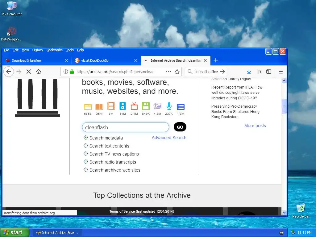Select the Recycle Bin desktop icon
Image resolution: width=316 pixels, height=237 pixels.
(301, 210)
